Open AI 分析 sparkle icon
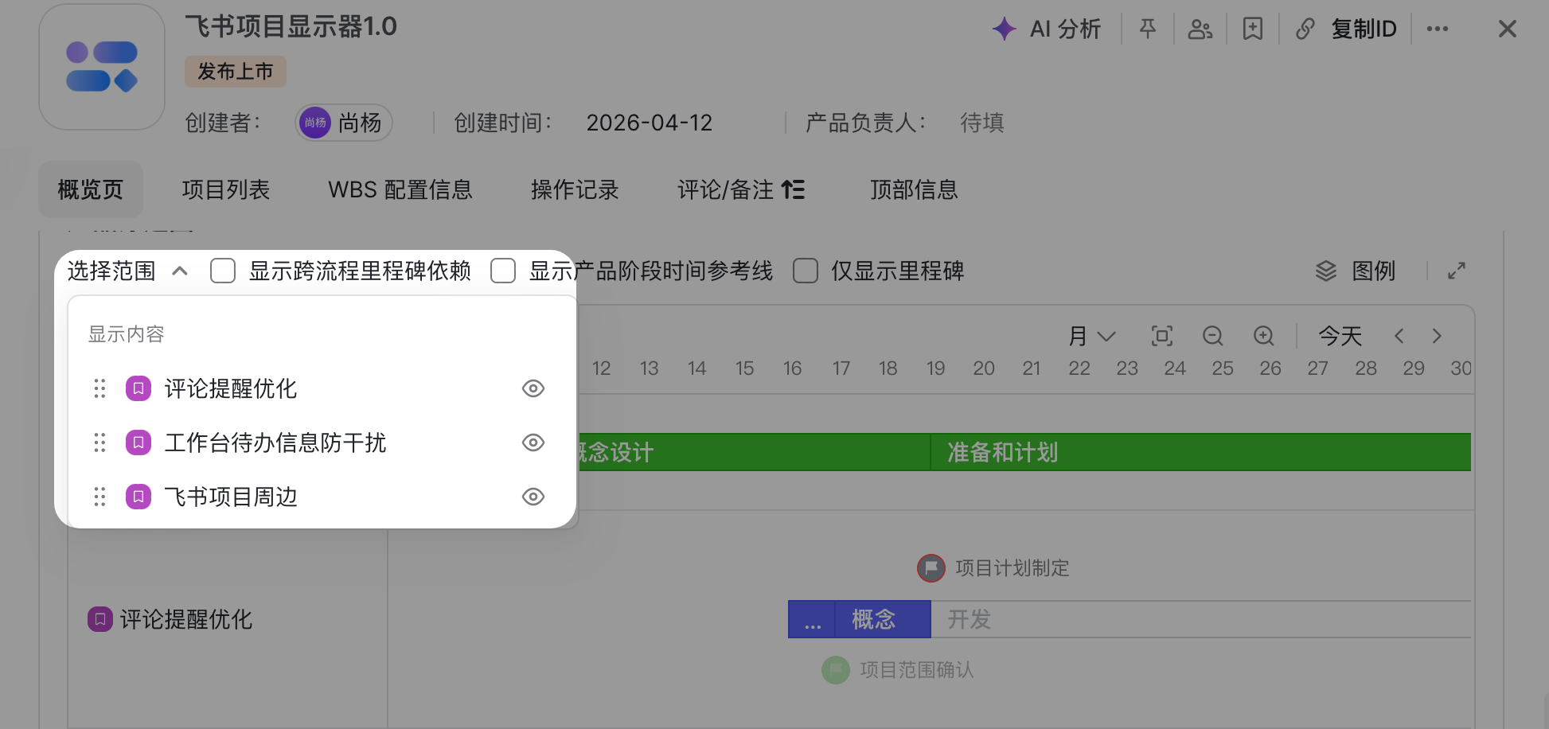The image size is (1549, 729). [1005, 29]
